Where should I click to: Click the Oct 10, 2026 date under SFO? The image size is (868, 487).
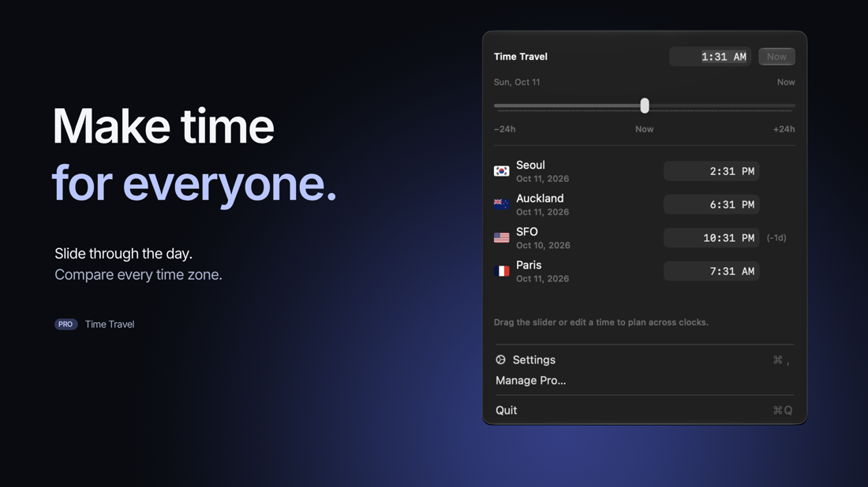pos(543,245)
